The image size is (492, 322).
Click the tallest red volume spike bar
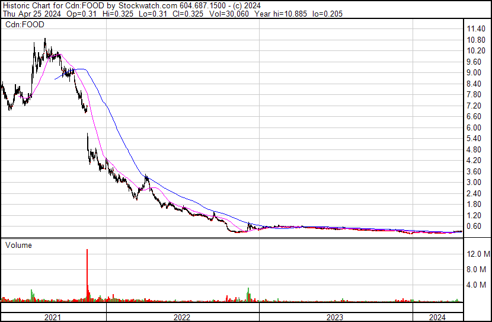tap(87, 273)
